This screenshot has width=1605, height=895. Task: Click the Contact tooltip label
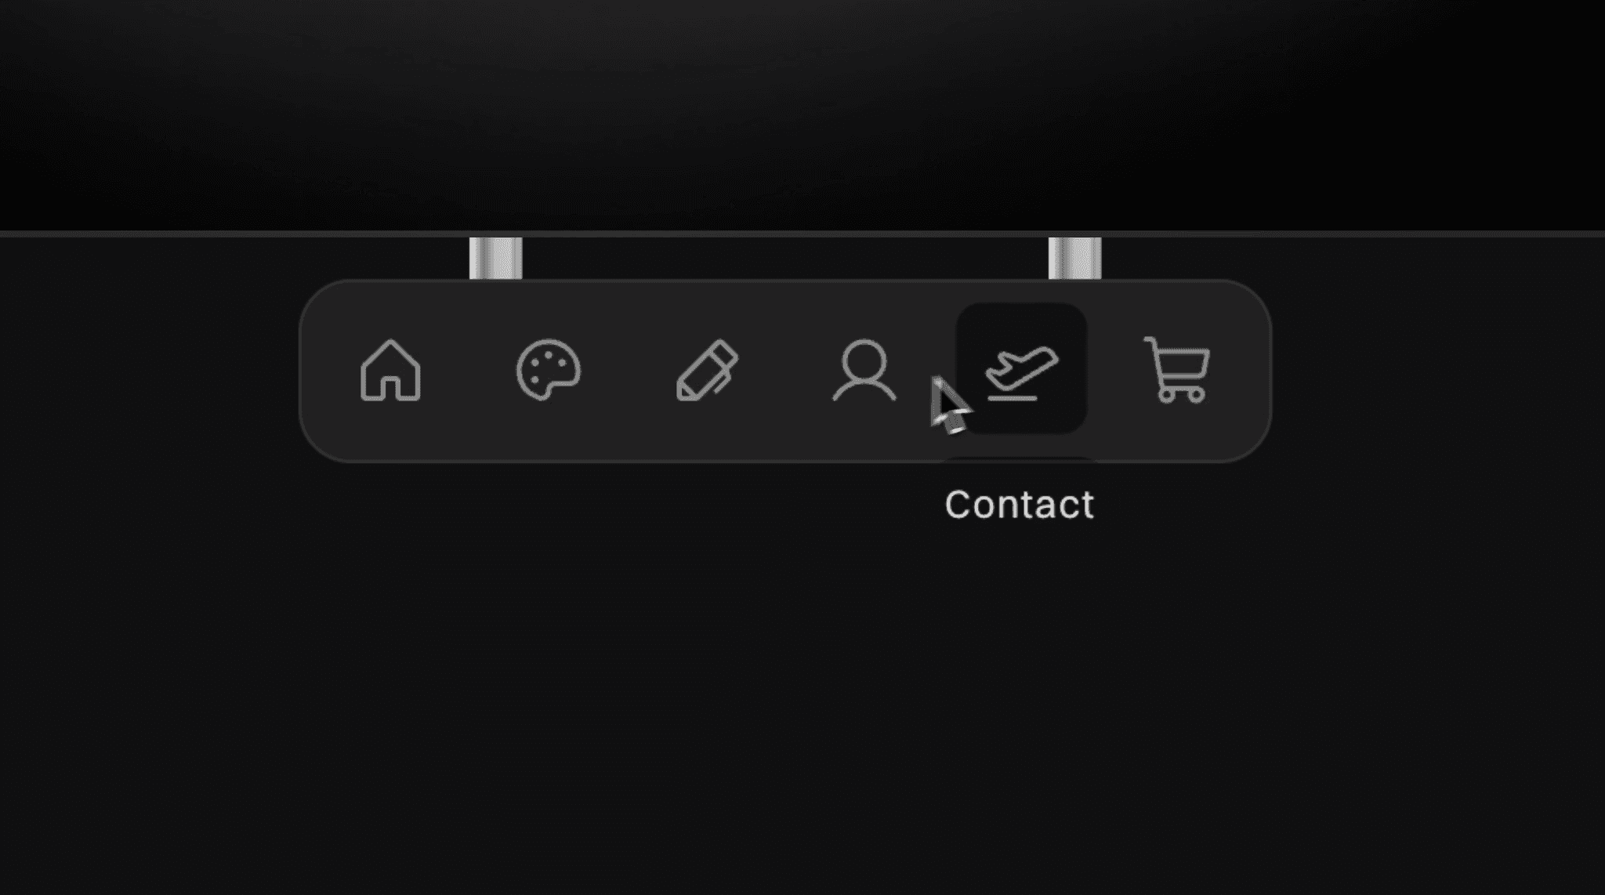coord(1019,505)
